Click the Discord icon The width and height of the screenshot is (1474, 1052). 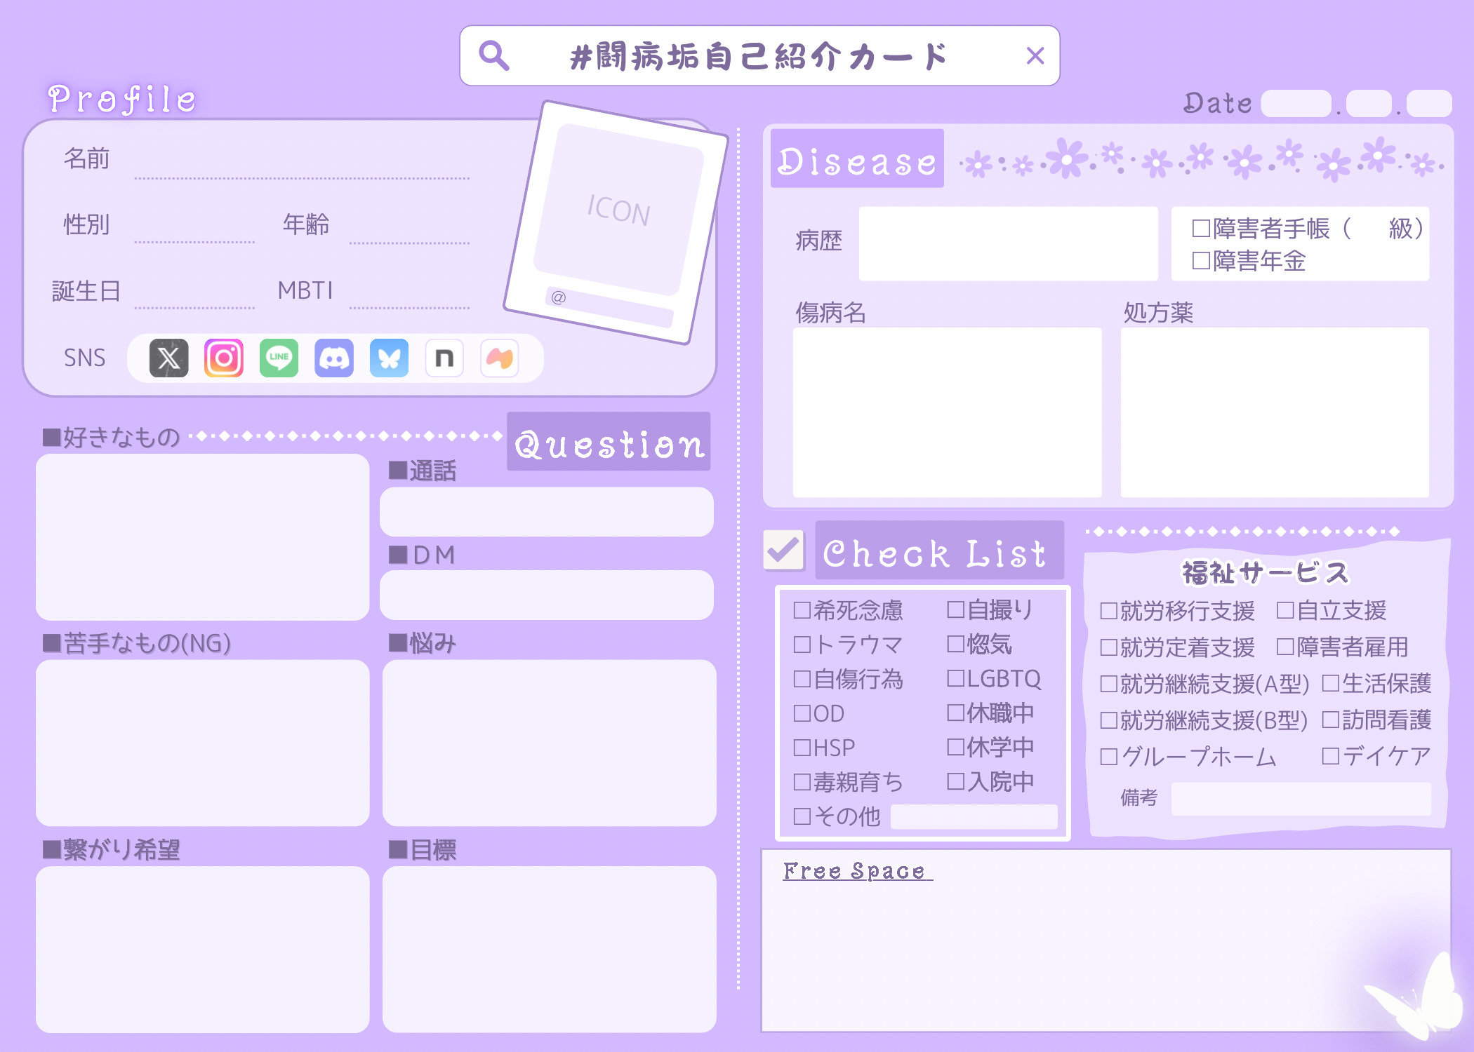(x=334, y=358)
